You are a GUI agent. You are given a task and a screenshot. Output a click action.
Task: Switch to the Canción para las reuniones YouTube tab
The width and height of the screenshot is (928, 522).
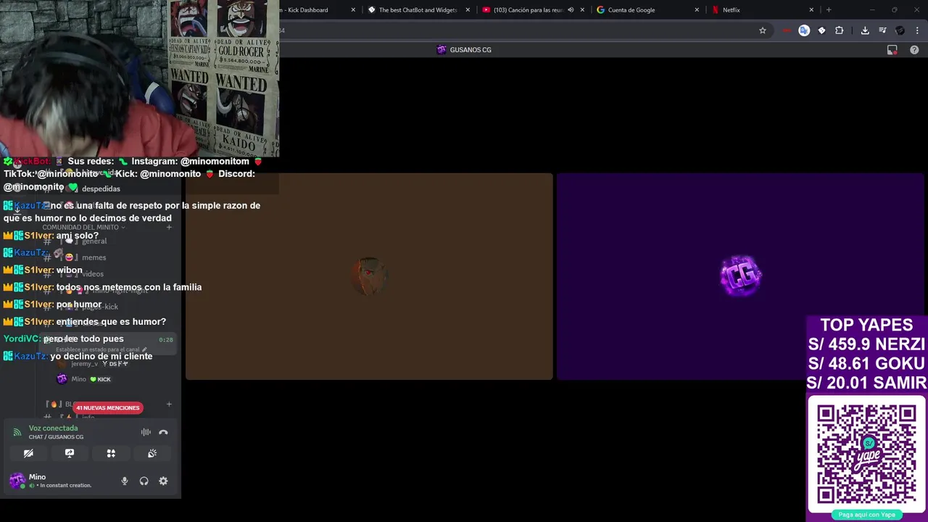click(528, 10)
